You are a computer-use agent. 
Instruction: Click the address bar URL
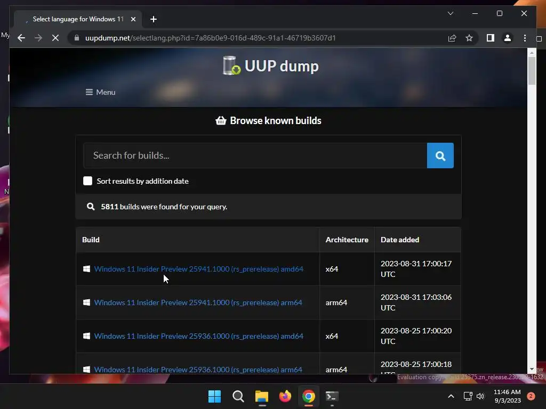pos(210,38)
